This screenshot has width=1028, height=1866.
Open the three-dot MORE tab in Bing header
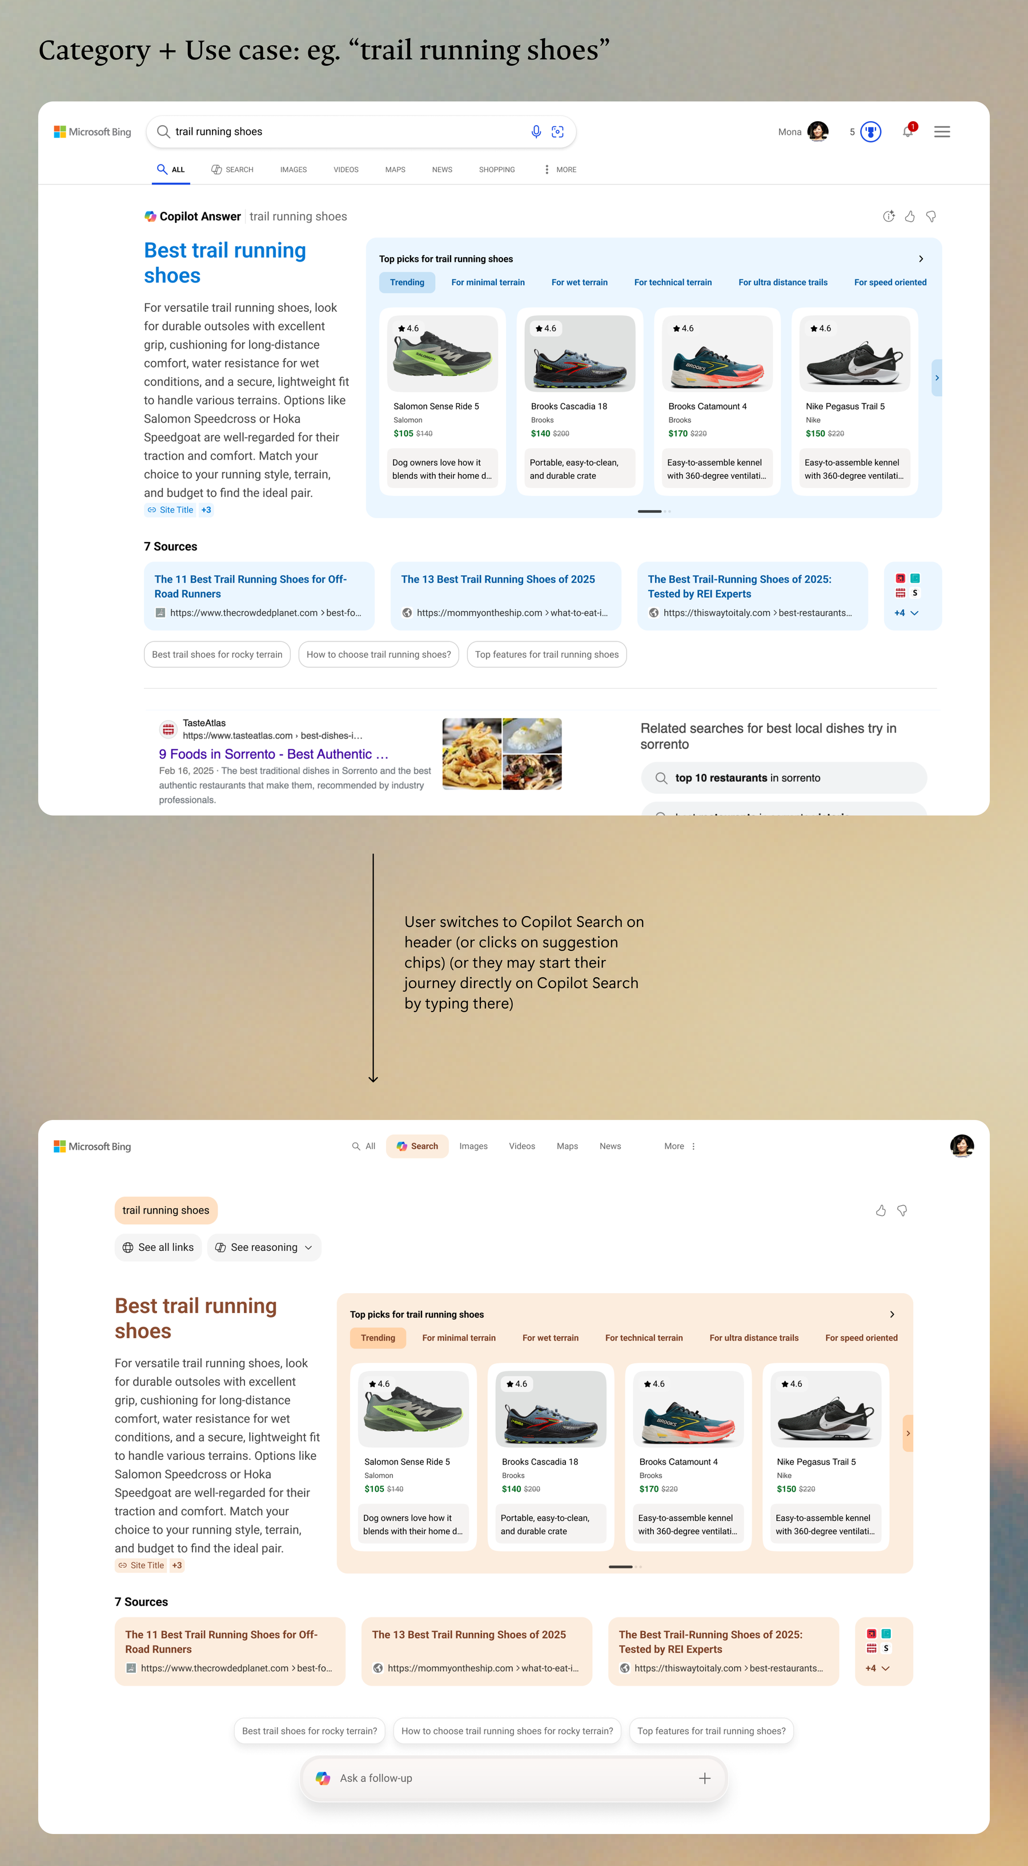[559, 170]
